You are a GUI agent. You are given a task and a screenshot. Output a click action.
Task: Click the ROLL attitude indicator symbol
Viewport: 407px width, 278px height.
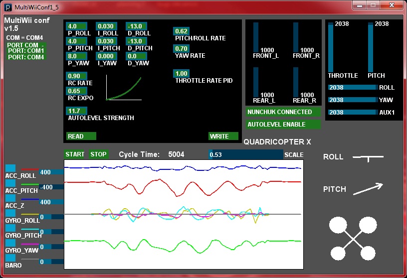point(368,157)
